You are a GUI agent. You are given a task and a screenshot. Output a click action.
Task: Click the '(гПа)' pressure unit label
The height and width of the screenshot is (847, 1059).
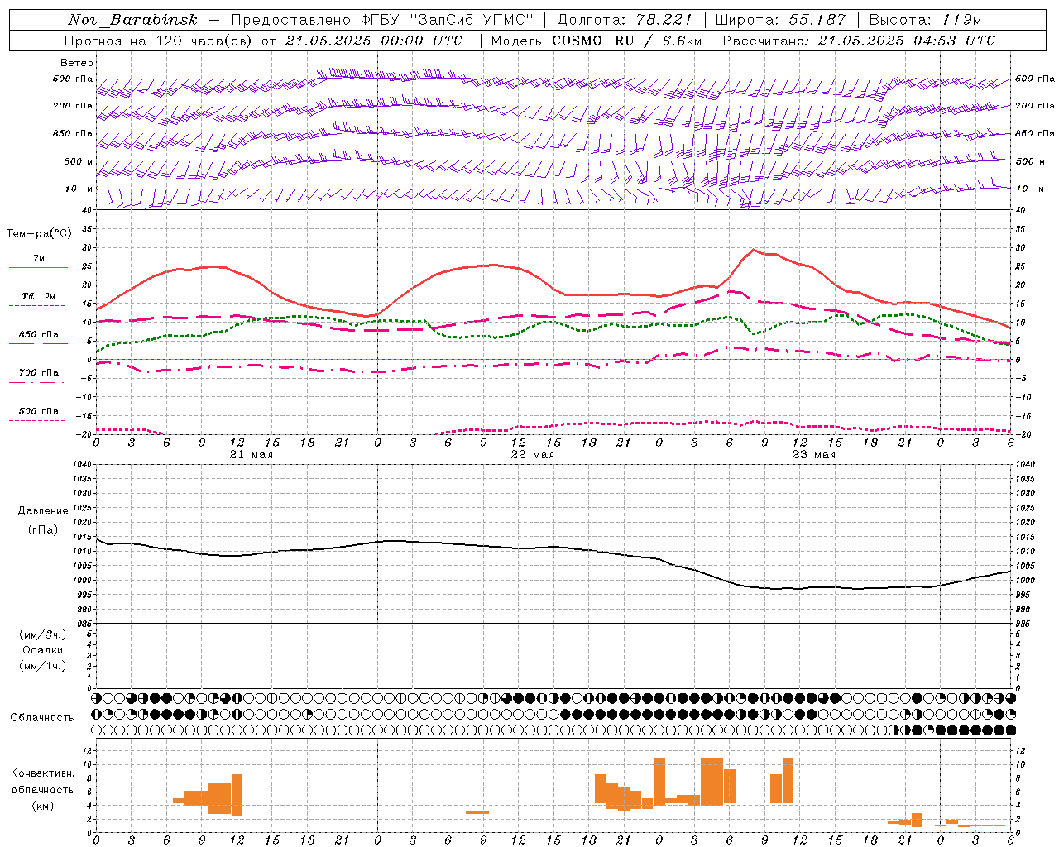pos(43,530)
